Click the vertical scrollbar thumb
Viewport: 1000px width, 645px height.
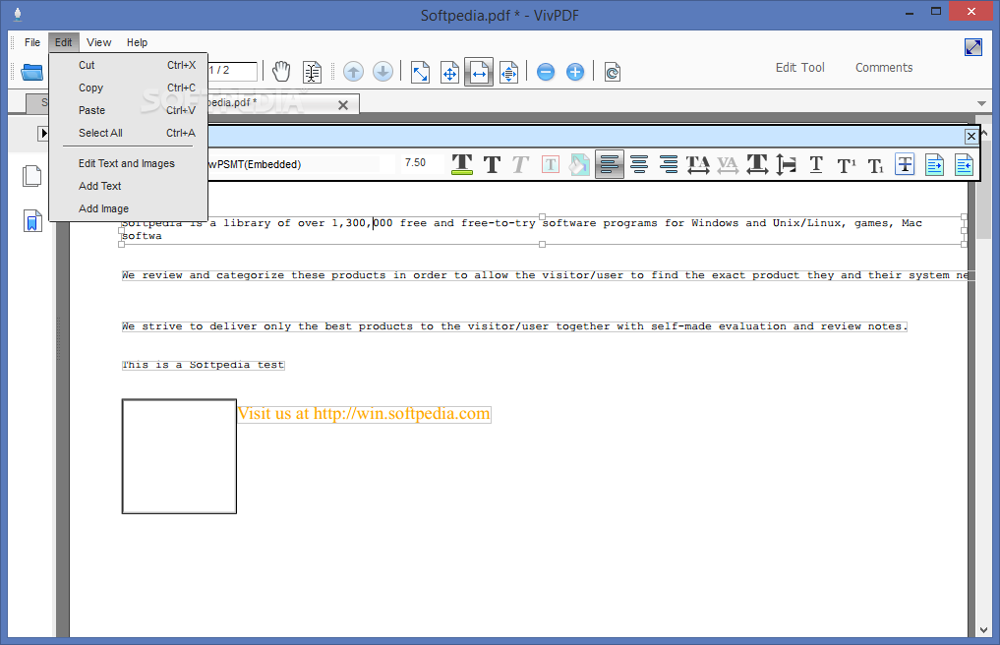pyautogui.click(x=984, y=188)
